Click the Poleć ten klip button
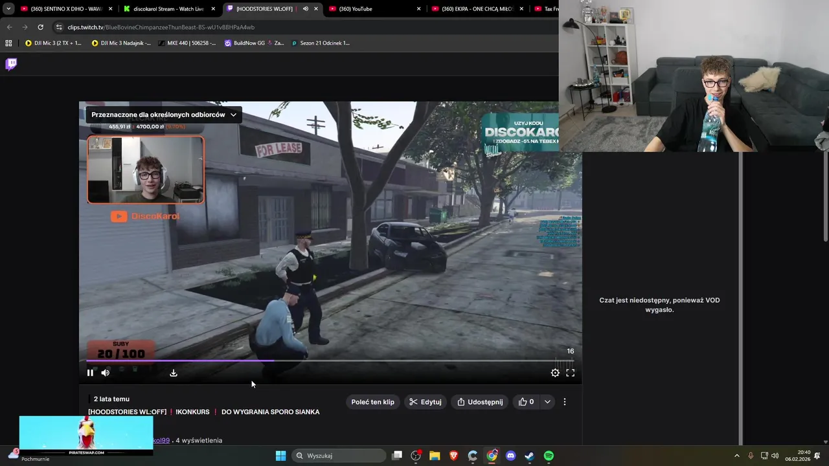This screenshot has height=466, width=829. tap(372, 402)
